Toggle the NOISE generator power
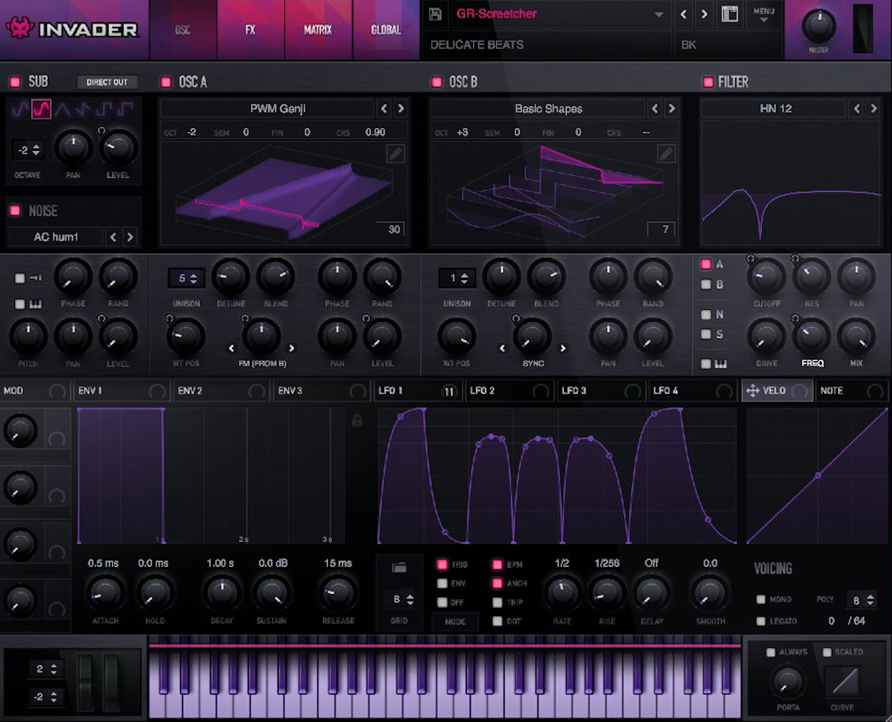The height and width of the screenshot is (722, 892). coord(14,211)
